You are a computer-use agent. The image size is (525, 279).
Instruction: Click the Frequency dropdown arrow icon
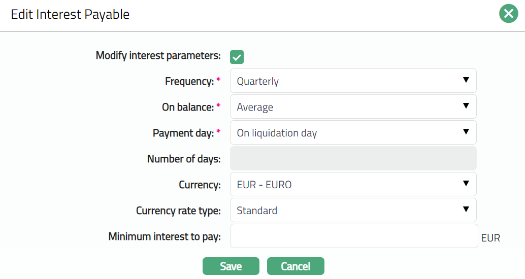[466, 80]
